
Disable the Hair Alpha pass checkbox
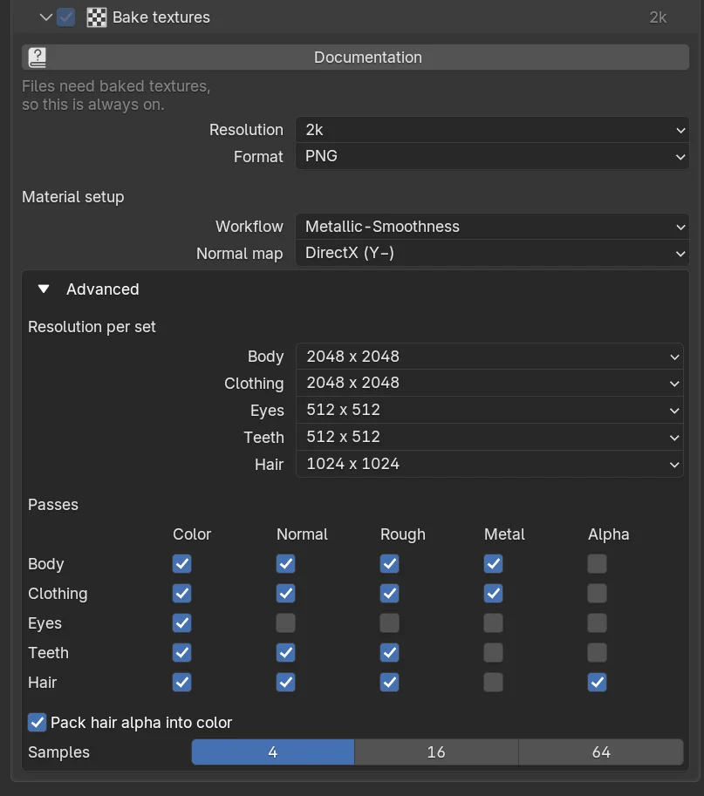coord(597,683)
